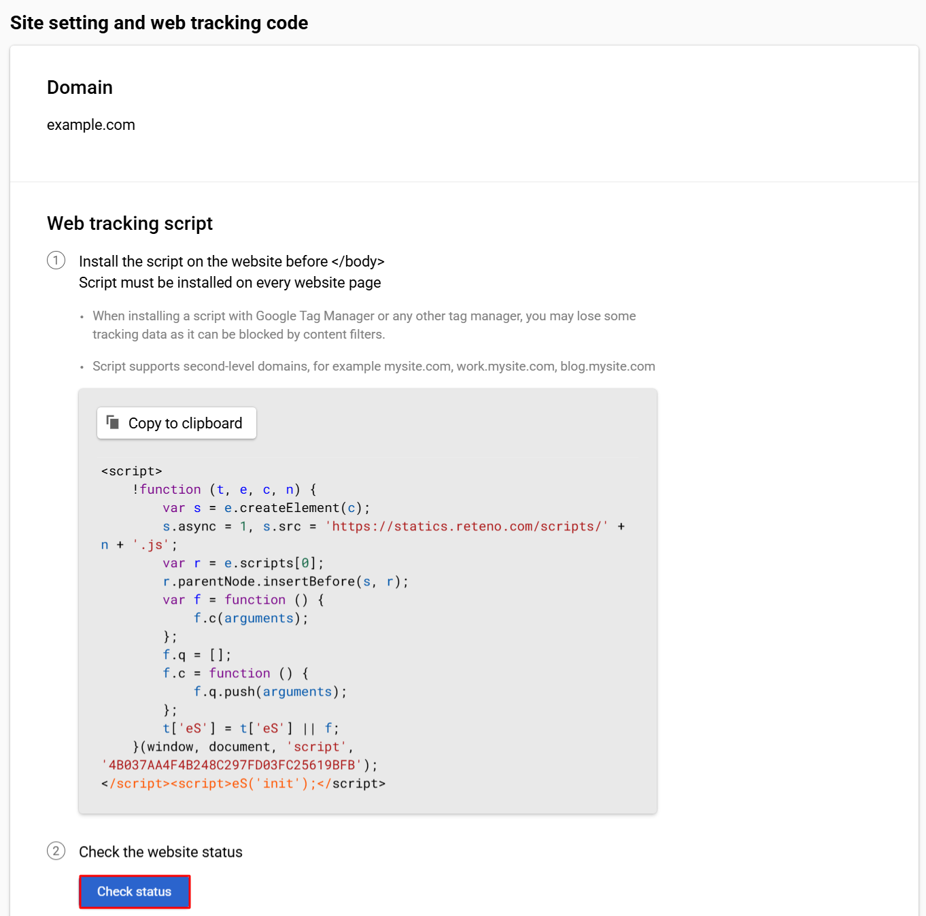Click the 4B037AA4F4B248C297FD03FC25619BFB key string
The height and width of the screenshot is (916, 926).
(x=232, y=765)
